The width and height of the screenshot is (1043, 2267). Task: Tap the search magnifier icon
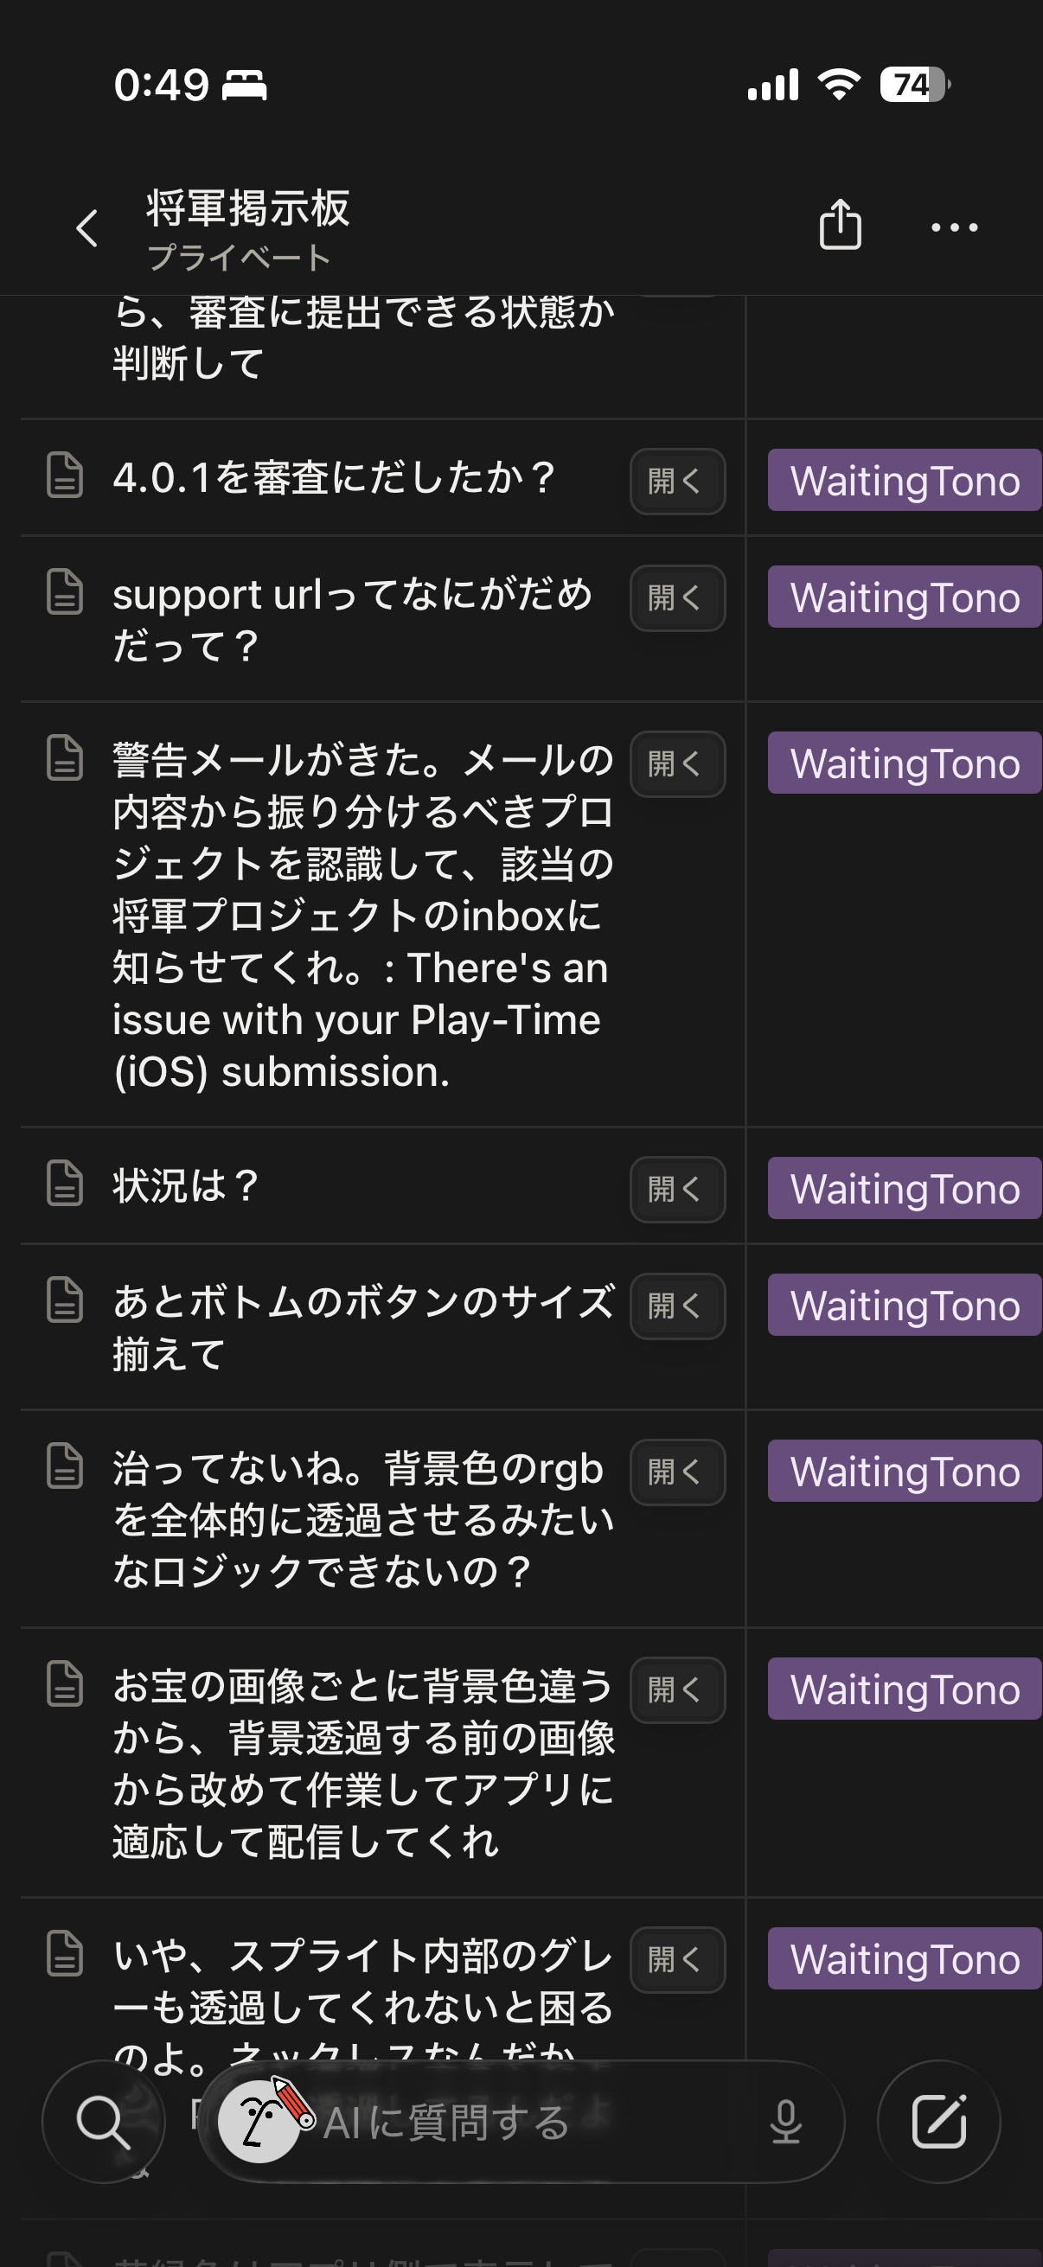103,2121
